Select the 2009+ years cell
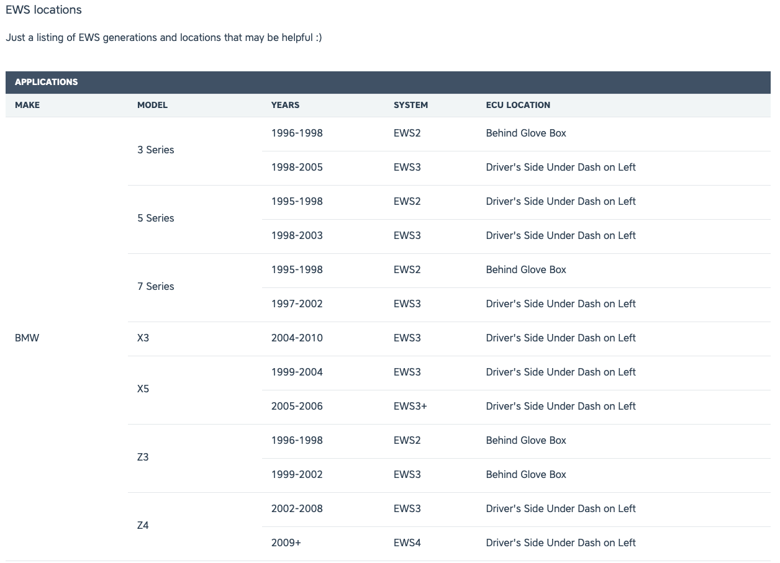Image resolution: width=780 pixels, height=563 pixels. pyautogui.click(x=286, y=543)
